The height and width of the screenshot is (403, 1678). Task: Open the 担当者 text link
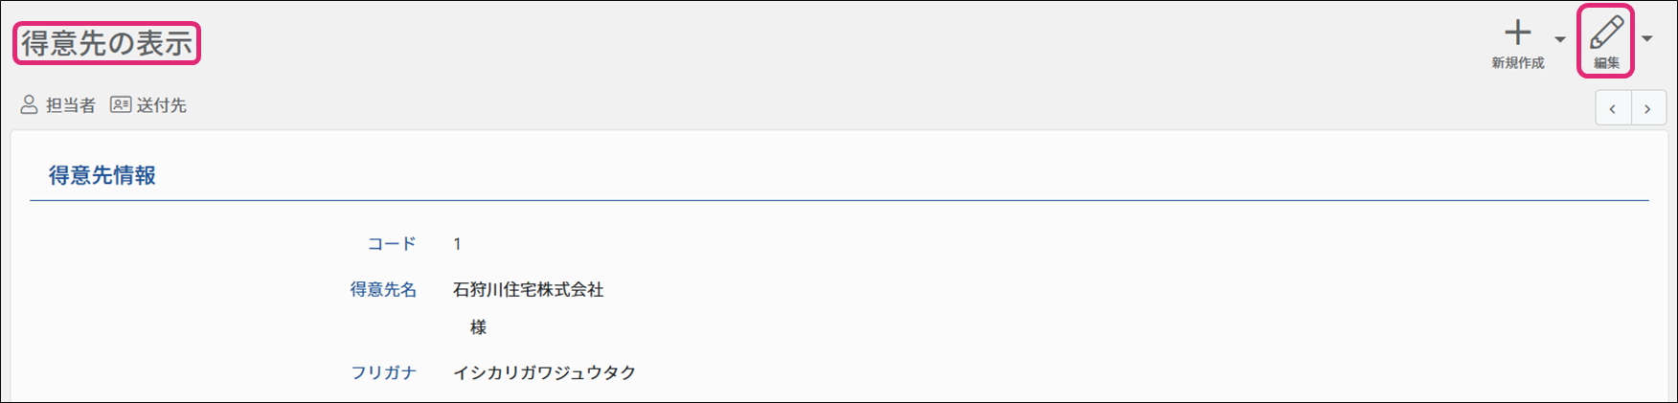click(71, 105)
